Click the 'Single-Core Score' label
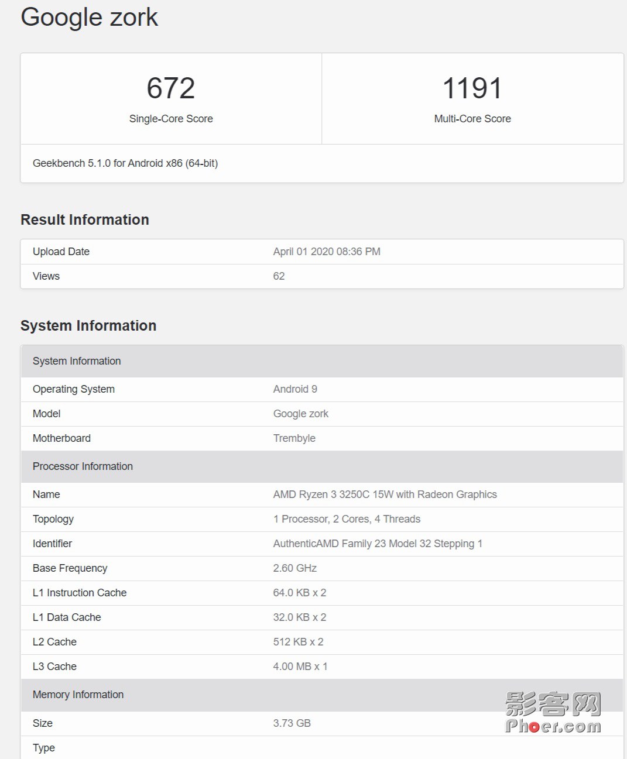The height and width of the screenshot is (759, 627). click(x=171, y=119)
